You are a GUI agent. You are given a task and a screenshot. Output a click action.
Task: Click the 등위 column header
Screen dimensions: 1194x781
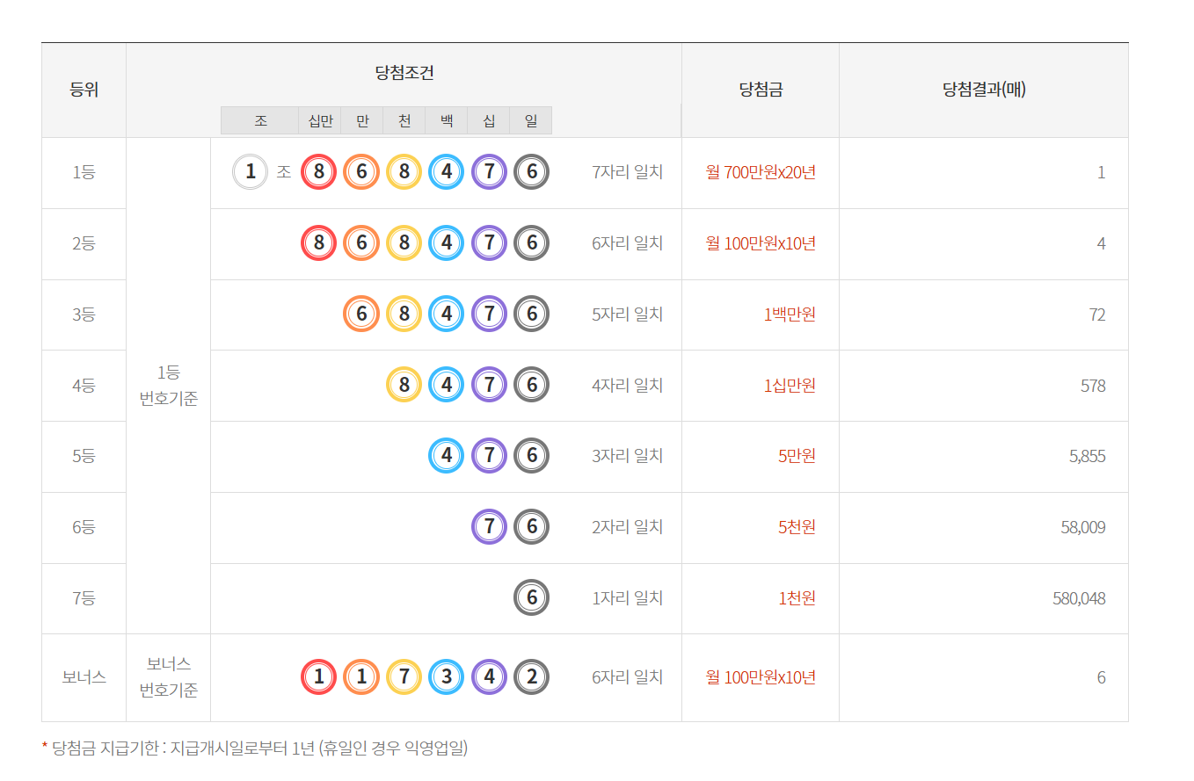[84, 90]
